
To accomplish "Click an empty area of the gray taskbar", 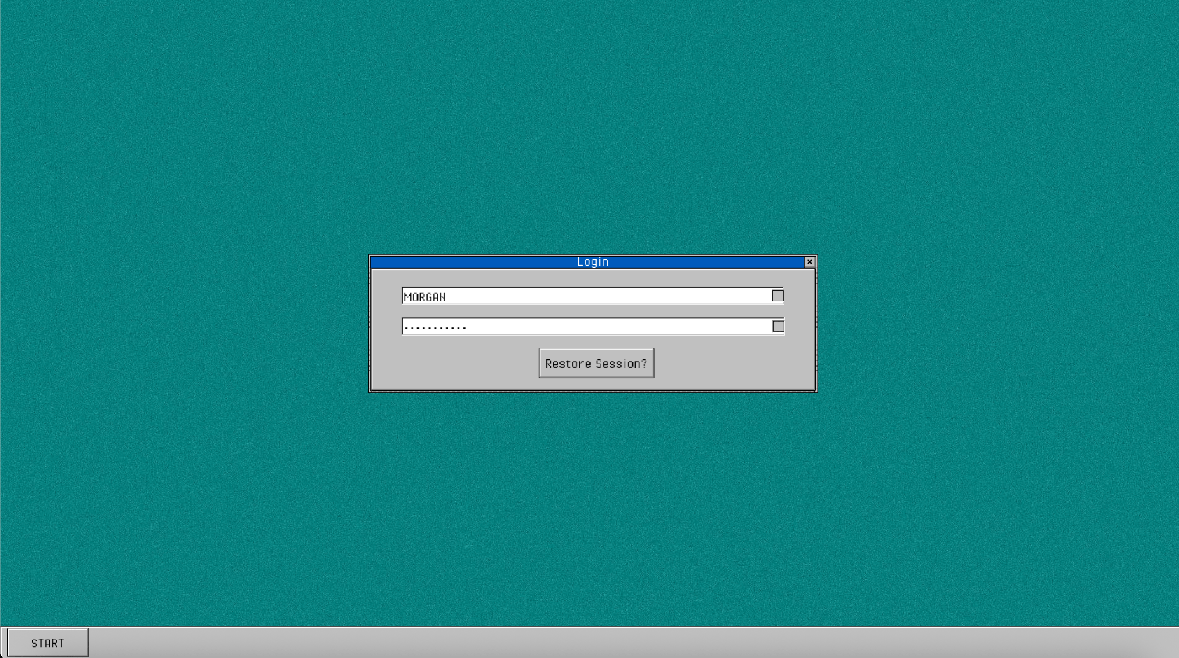I will click(595, 642).
